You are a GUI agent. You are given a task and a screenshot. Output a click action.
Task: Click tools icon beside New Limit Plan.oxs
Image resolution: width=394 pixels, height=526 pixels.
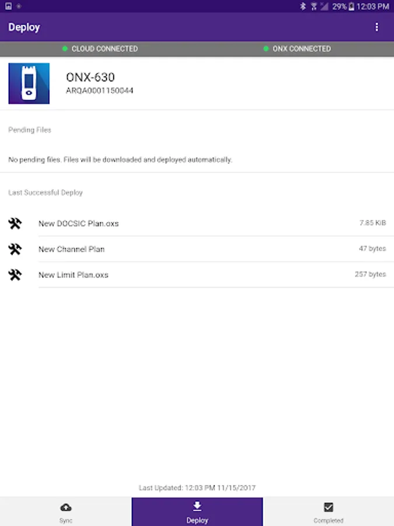[x=15, y=275]
